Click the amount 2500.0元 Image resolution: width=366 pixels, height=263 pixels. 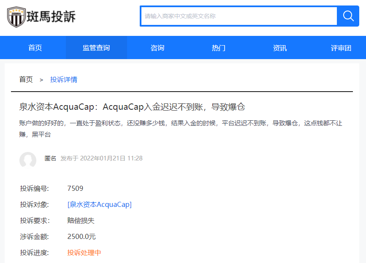(81, 237)
